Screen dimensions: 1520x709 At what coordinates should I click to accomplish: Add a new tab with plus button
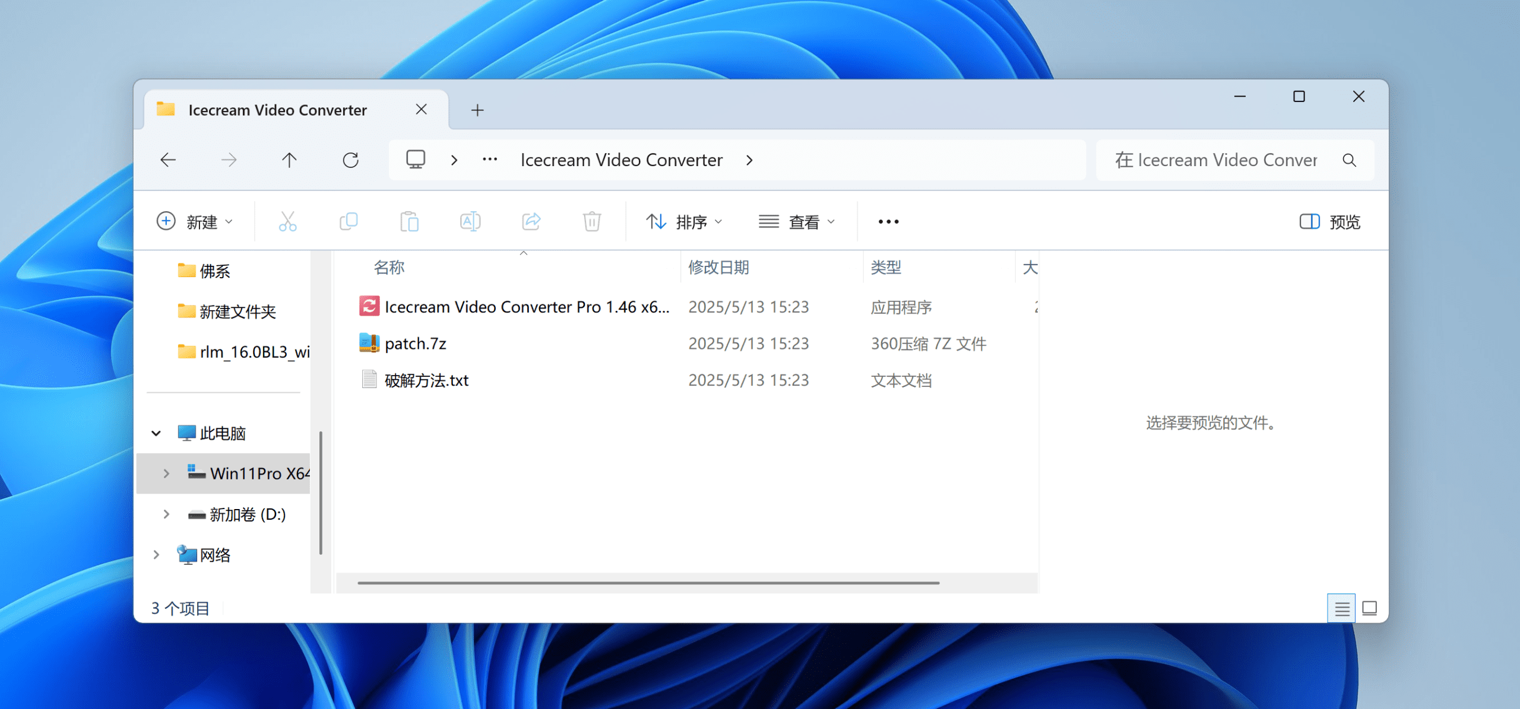[477, 110]
